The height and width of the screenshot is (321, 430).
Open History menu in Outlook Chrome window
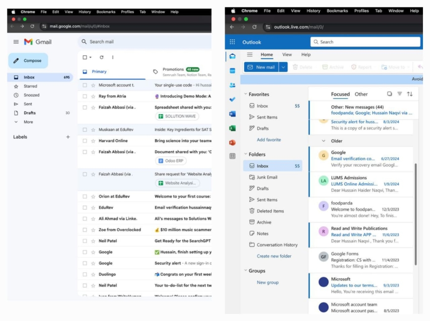(x=314, y=11)
